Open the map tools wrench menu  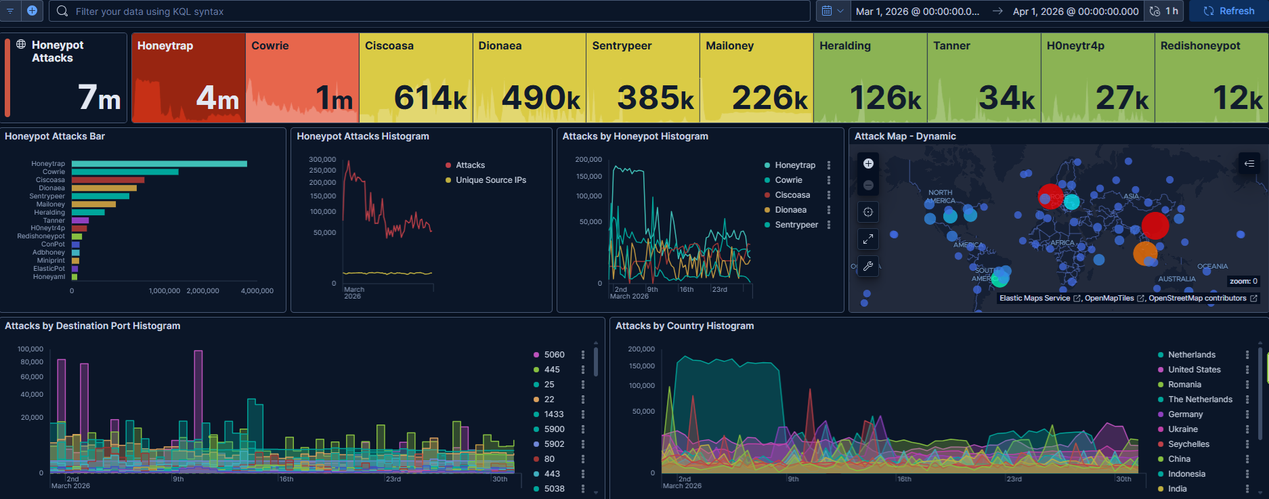click(868, 266)
